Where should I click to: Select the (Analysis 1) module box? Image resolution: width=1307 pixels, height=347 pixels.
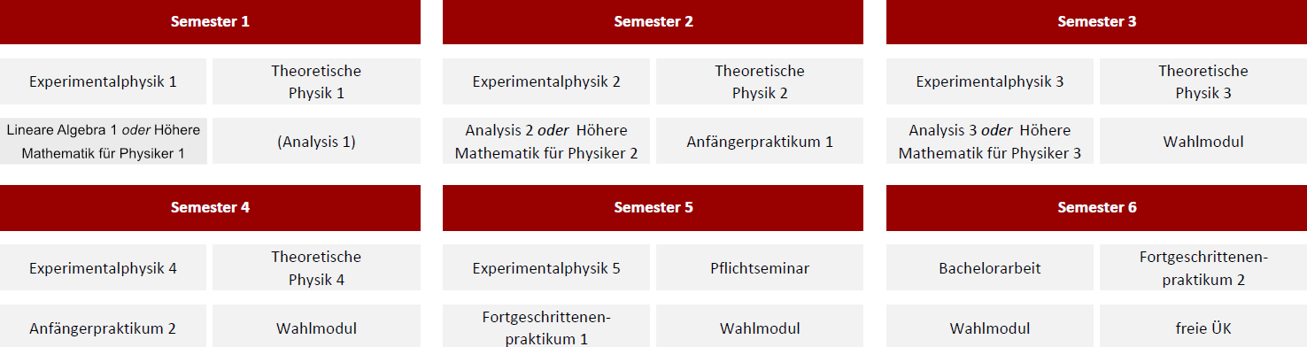pos(316,141)
